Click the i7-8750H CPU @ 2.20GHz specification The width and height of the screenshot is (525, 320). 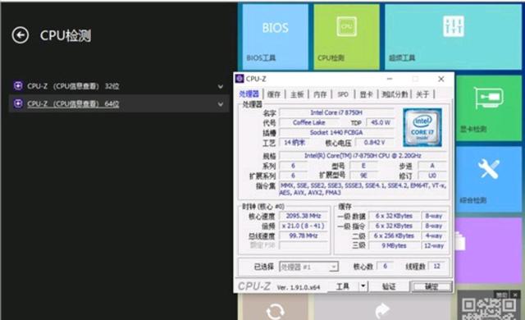(363, 156)
